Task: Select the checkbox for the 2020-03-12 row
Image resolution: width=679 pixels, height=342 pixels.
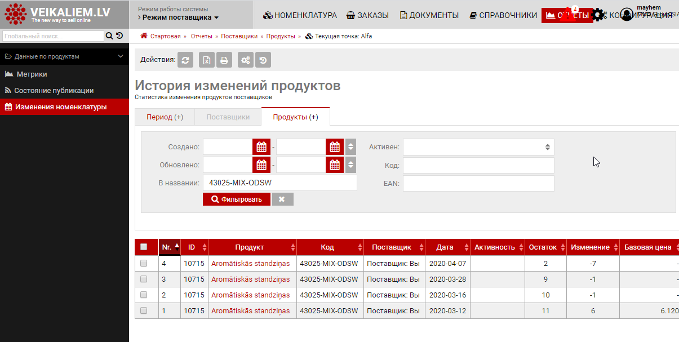Action: (x=144, y=310)
